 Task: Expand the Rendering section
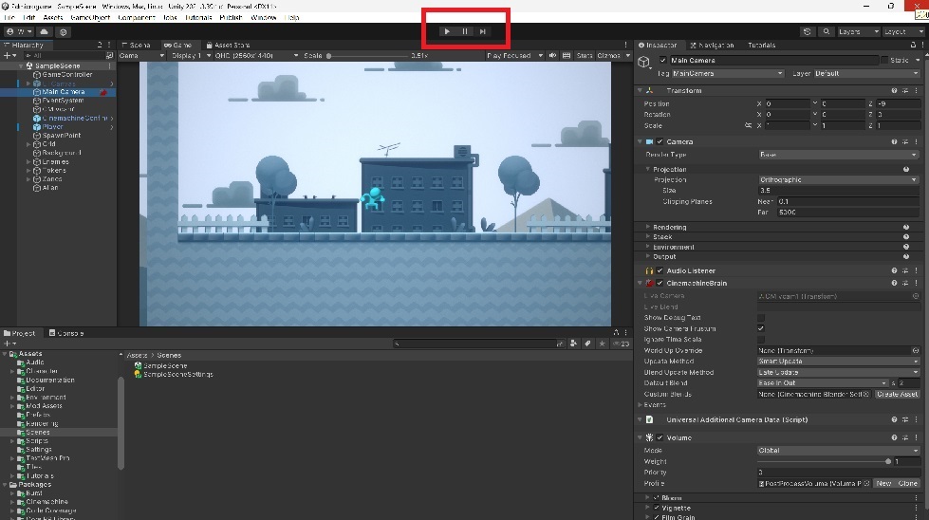pyautogui.click(x=648, y=228)
